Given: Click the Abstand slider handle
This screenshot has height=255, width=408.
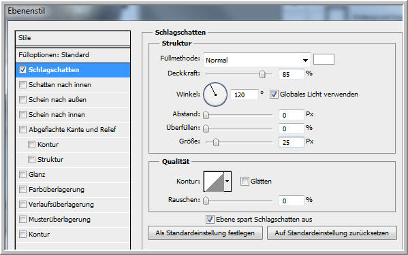Looking at the screenshot, I should pos(206,115).
